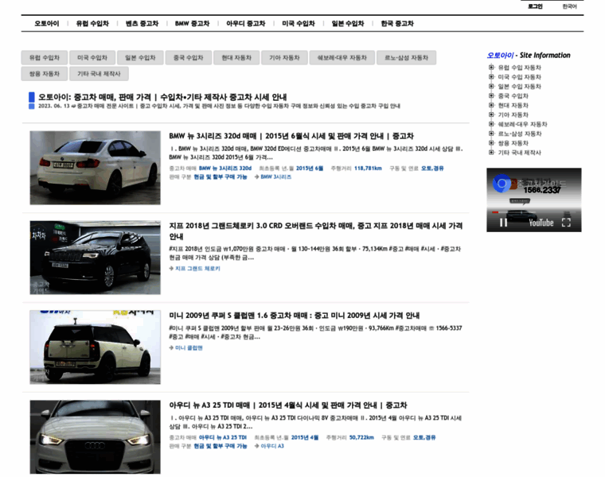Go to 벤츠 중고차 menu

tap(142, 24)
